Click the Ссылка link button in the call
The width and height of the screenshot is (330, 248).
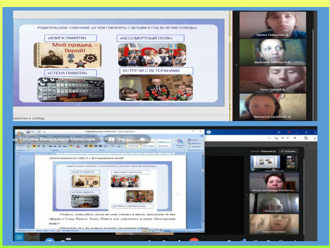pyautogui.click(x=288, y=151)
